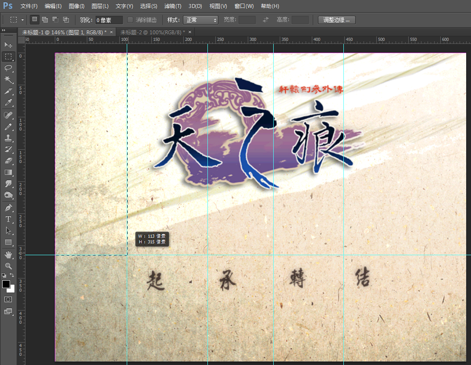
Task: Expand the toolbox double-arrow
Action: pos(4,30)
